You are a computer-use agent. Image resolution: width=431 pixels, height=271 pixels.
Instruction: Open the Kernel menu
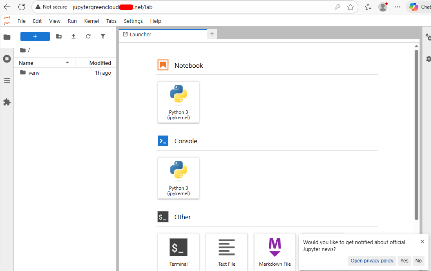[92, 21]
